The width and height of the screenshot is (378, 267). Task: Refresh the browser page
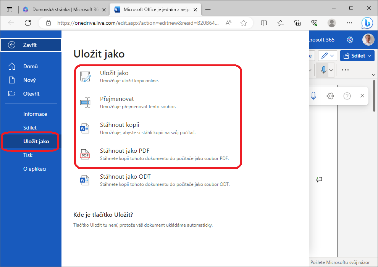[x=28, y=23]
